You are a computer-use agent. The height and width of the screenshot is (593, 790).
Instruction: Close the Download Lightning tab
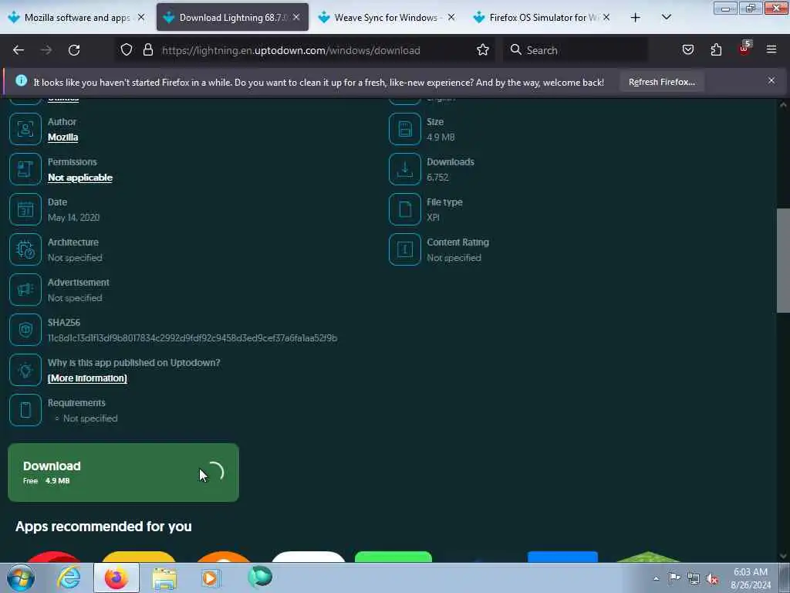point(296,18)
